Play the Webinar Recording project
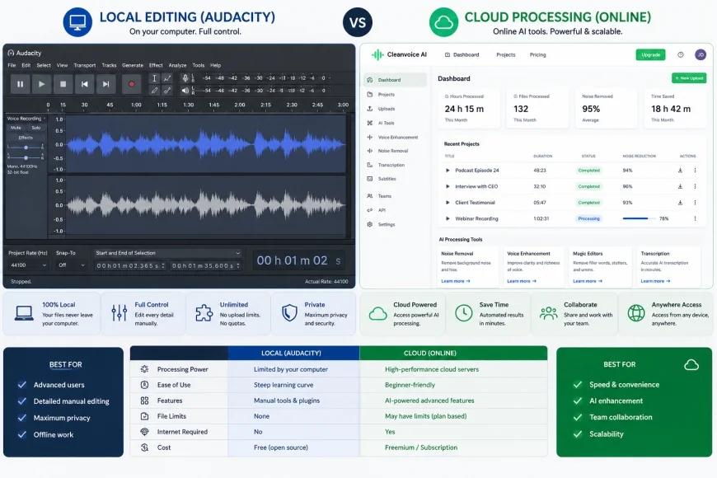This screenshot has width=717, height=478. click(x=448, y=218)
